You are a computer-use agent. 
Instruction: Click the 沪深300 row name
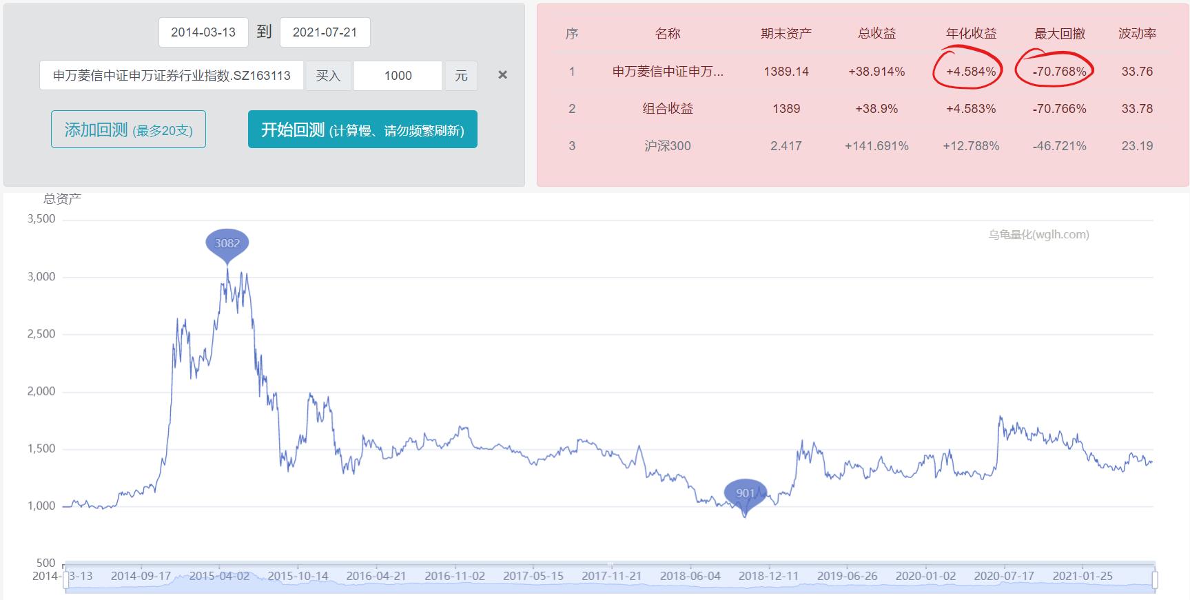click(x=668, y=145)
